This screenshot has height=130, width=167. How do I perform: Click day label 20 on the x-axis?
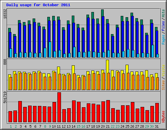pyautogui.click(x=103, y=126)
